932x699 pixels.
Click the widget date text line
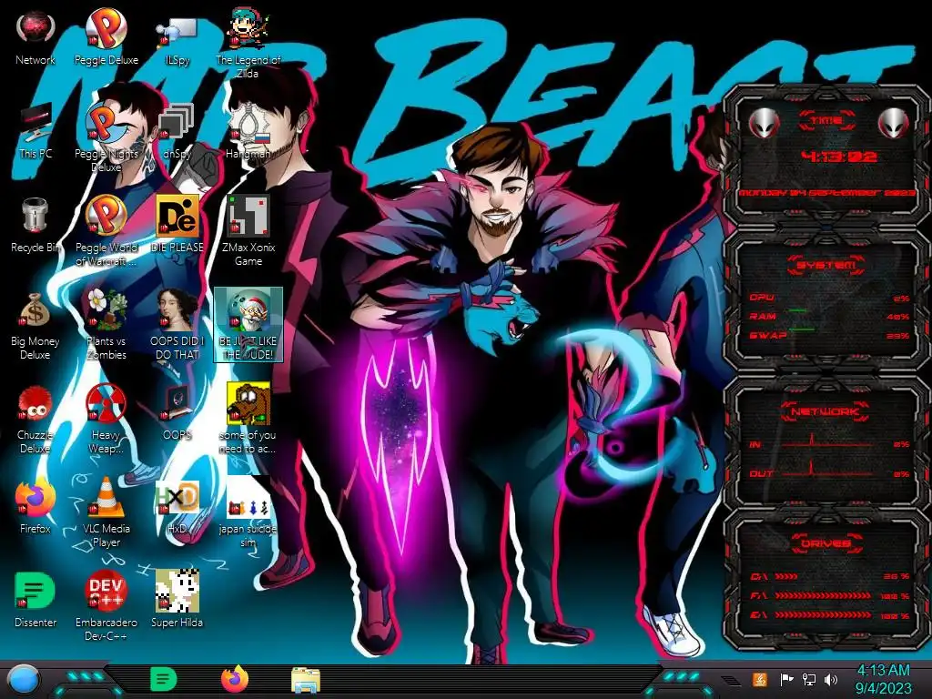point(826,193)
